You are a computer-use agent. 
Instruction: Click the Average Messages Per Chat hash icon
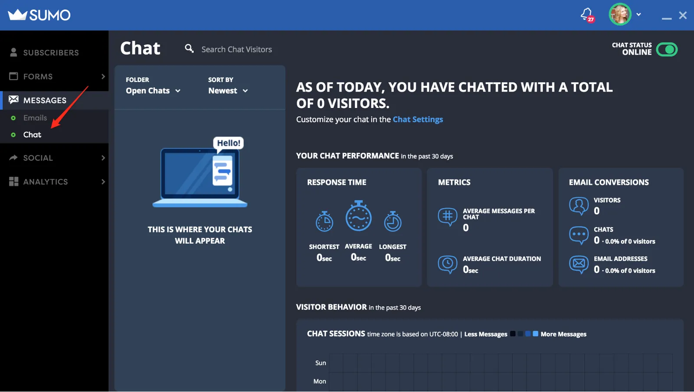[447, 217]
